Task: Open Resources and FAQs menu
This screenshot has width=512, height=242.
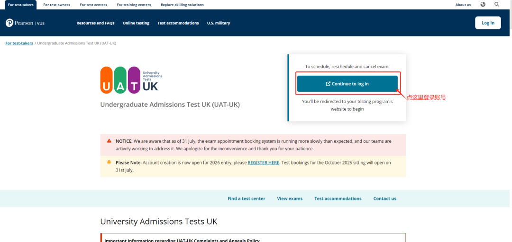Action: [95, 23]
